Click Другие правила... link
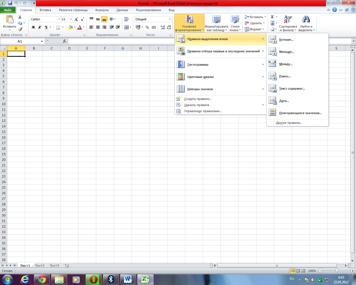The width and height of the screenshot is (356, 285). [297, 123]
